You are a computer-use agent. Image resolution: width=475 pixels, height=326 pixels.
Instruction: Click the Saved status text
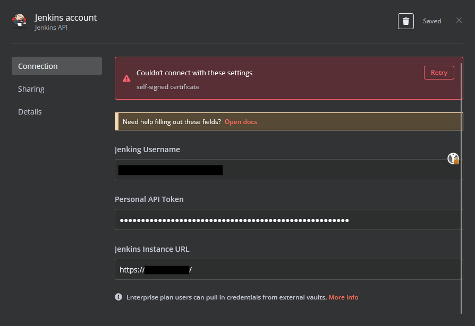(x=432, y=21)
